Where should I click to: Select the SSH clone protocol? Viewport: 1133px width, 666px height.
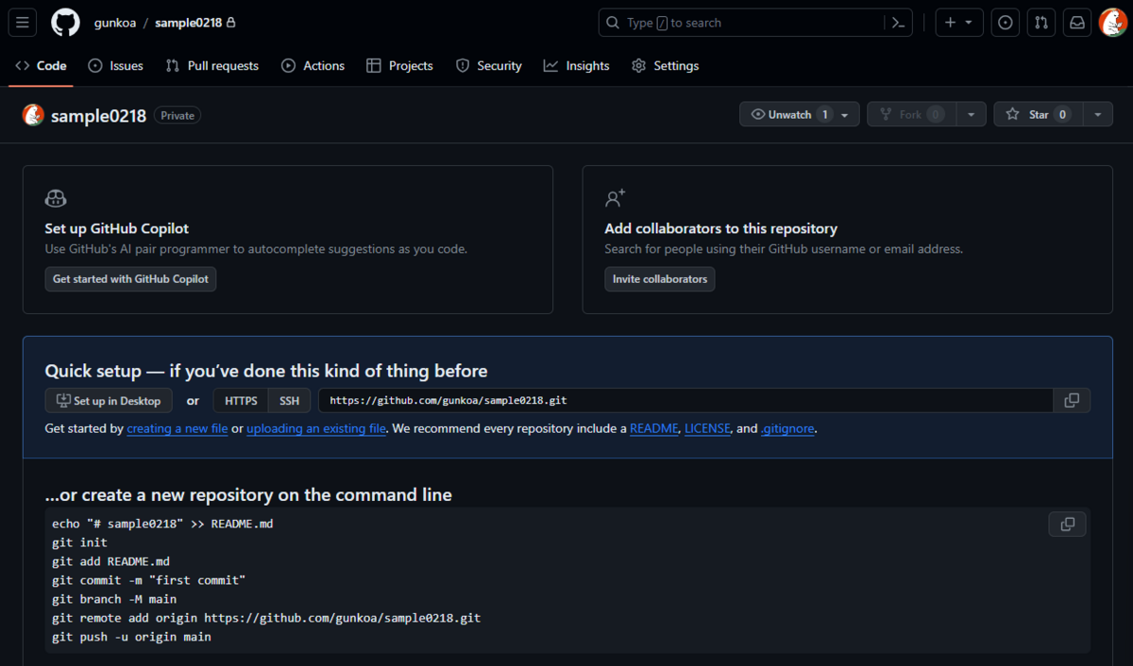point(289,400)
